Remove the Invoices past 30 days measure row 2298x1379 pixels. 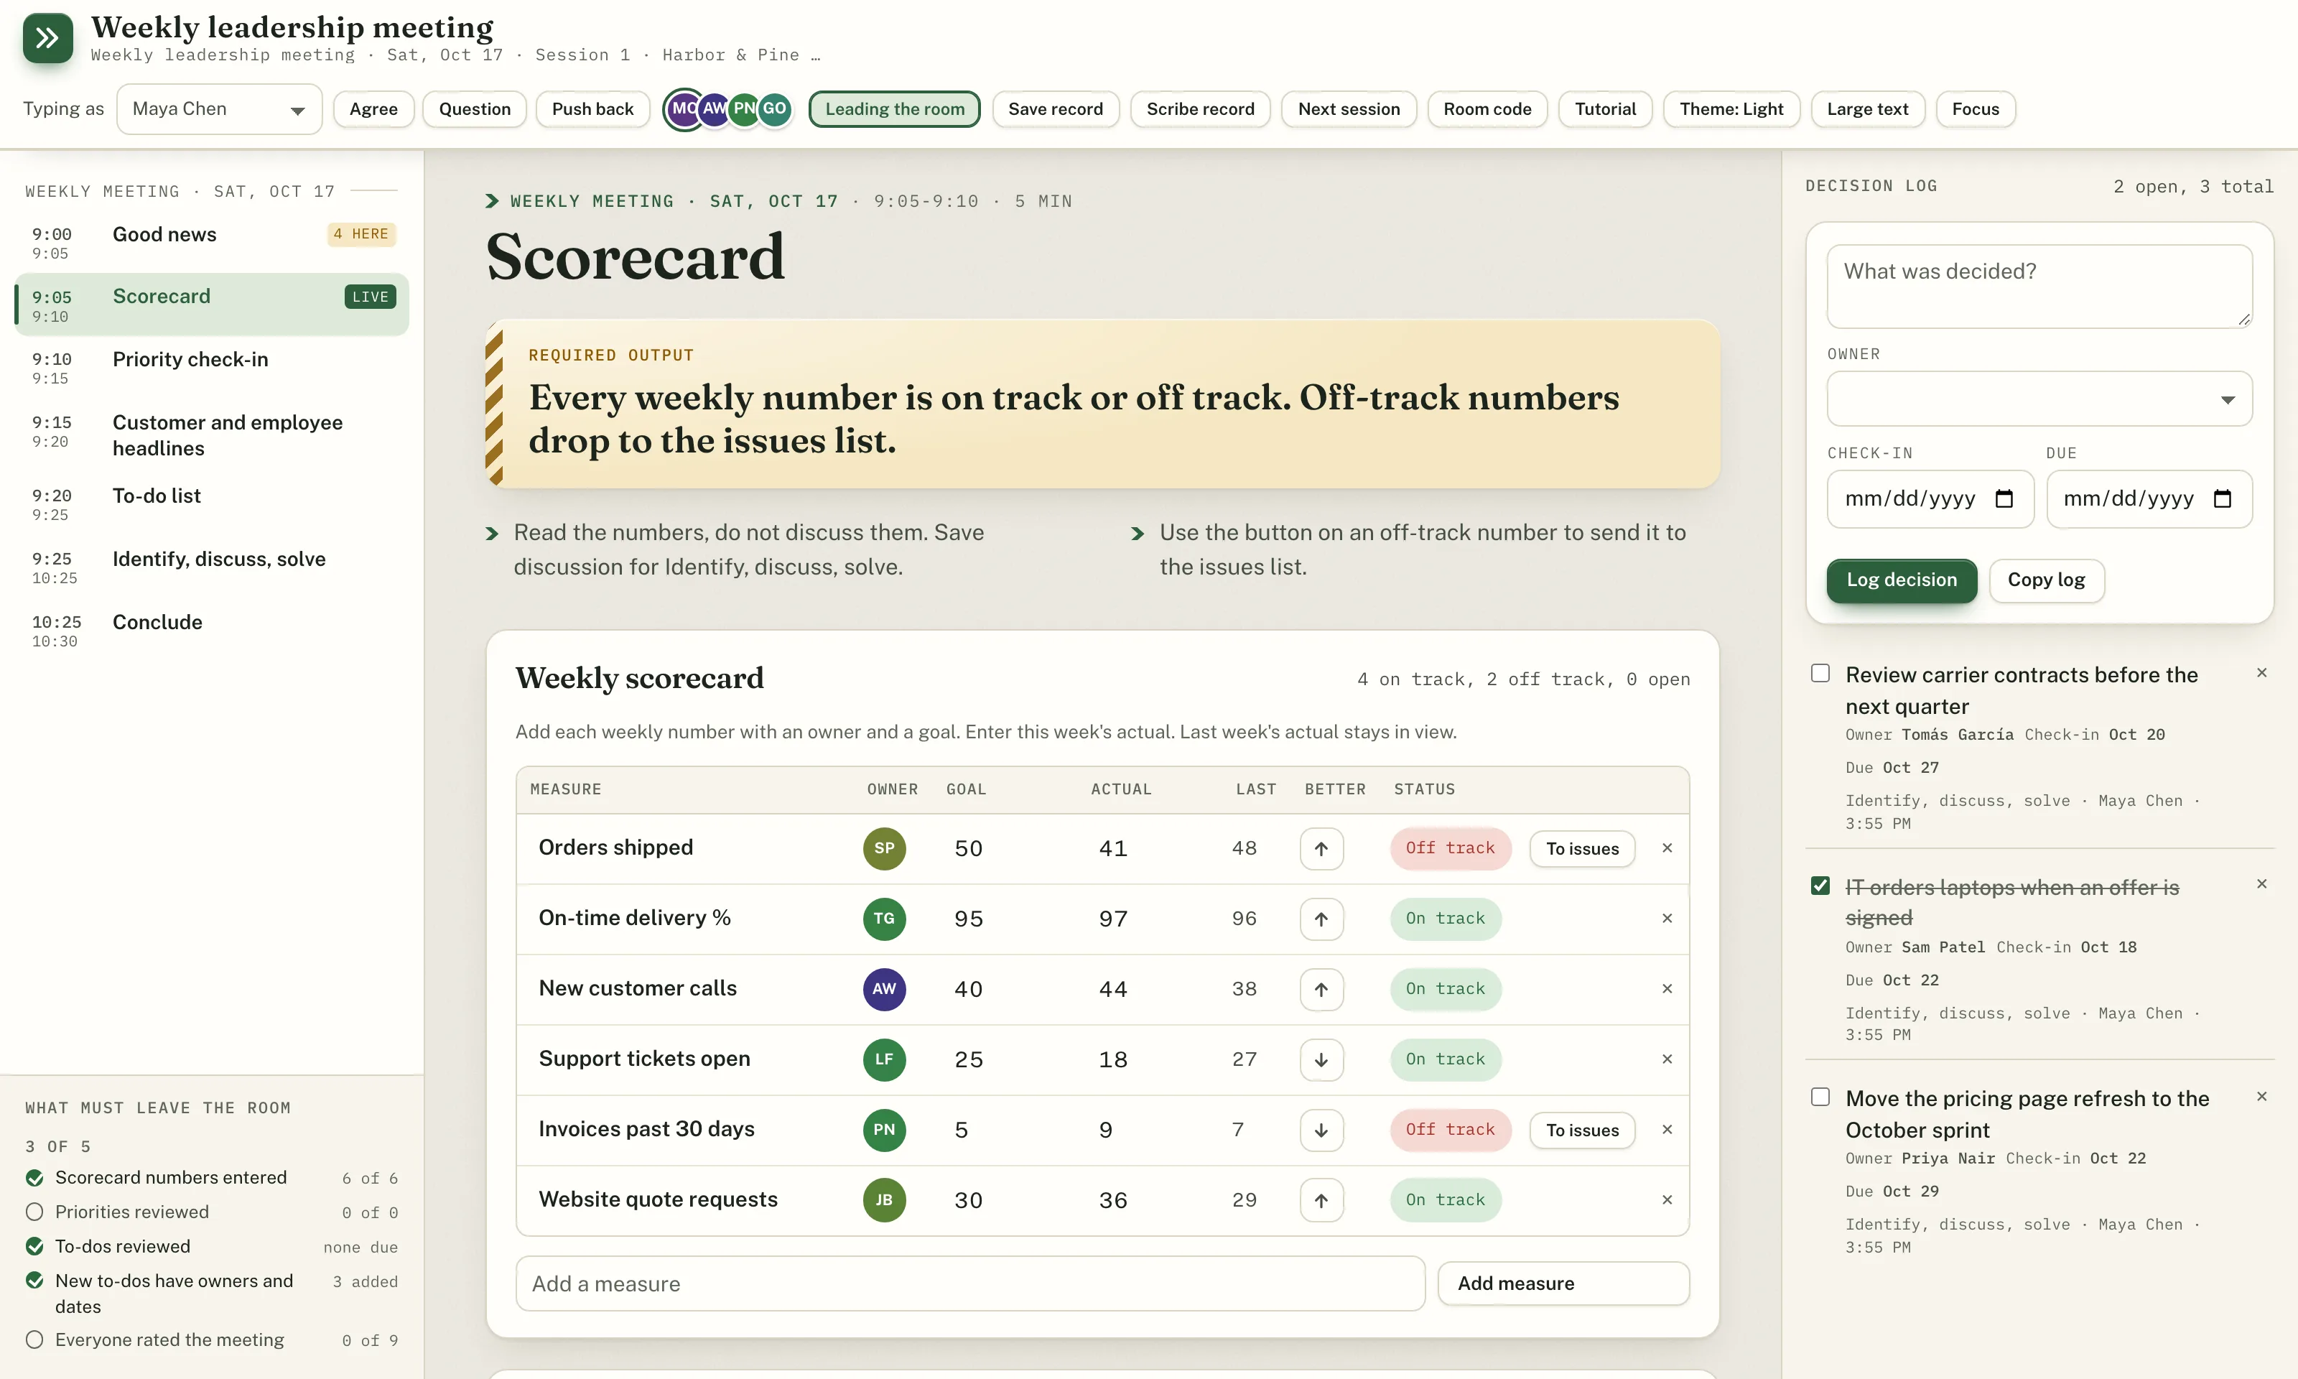pyautogui.click(x=1667, y=1130)
